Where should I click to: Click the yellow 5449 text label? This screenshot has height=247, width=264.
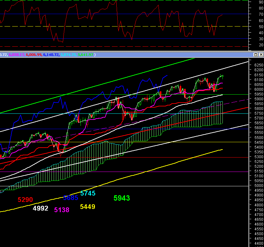88,207
